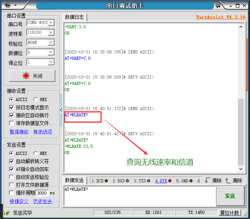Click the send text box containing AT+WLRATE?
This screenshot has width=250, height=219.
click(x=140, y=196)
